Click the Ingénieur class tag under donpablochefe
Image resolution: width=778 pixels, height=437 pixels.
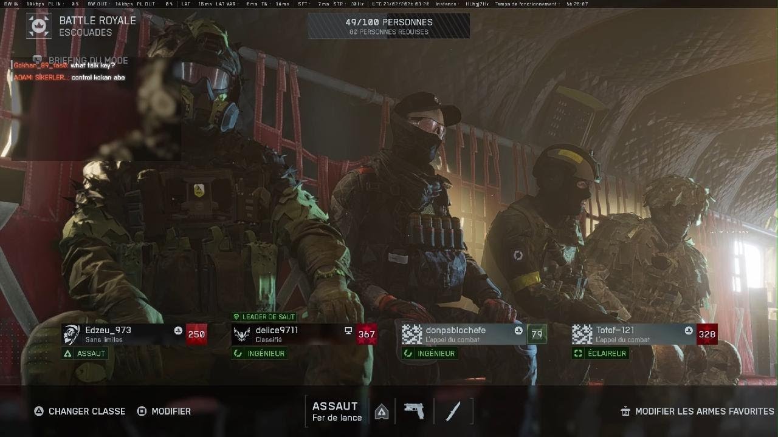(x=430, y=353)
